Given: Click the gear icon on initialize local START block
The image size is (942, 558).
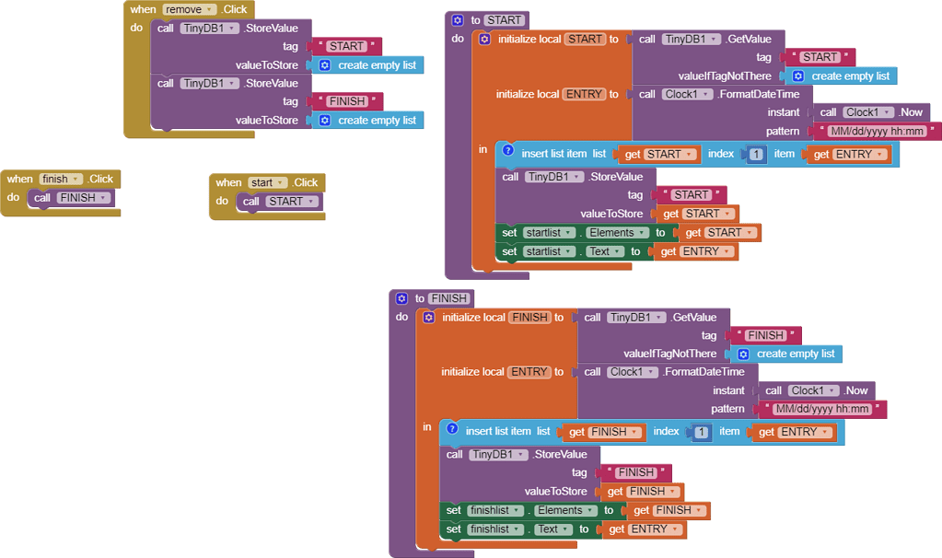Looking at the screenshot, I should pos(485,39).
